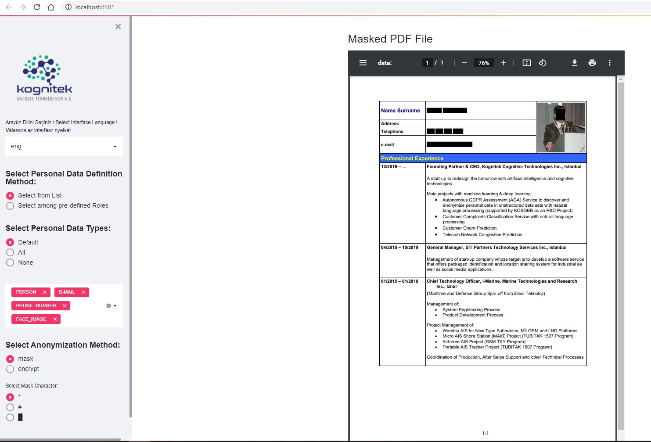Zoom out of the PDF
This screenshot has height=442, width=651.
[464, 63]
